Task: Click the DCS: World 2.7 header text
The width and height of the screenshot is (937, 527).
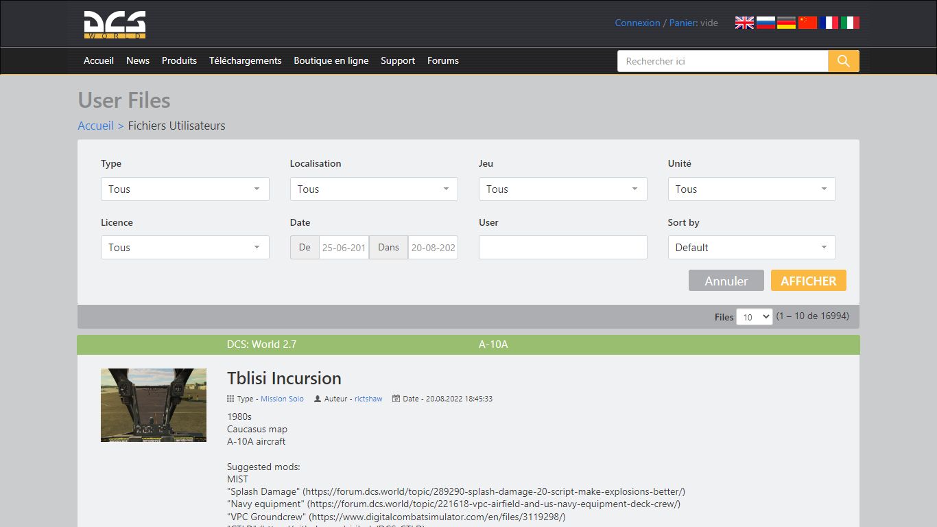Action: pyautogui.click(x=262, y=344)
